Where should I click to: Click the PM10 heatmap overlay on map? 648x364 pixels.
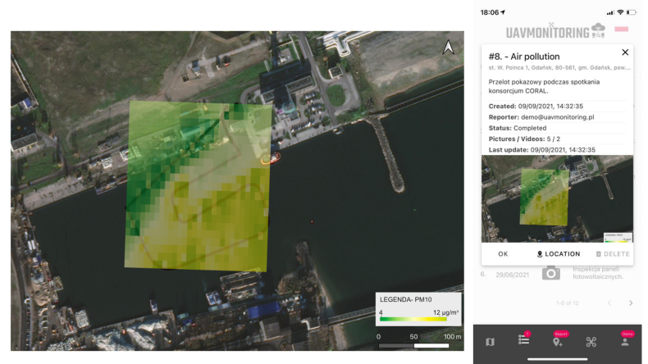[x=197, y=184]
